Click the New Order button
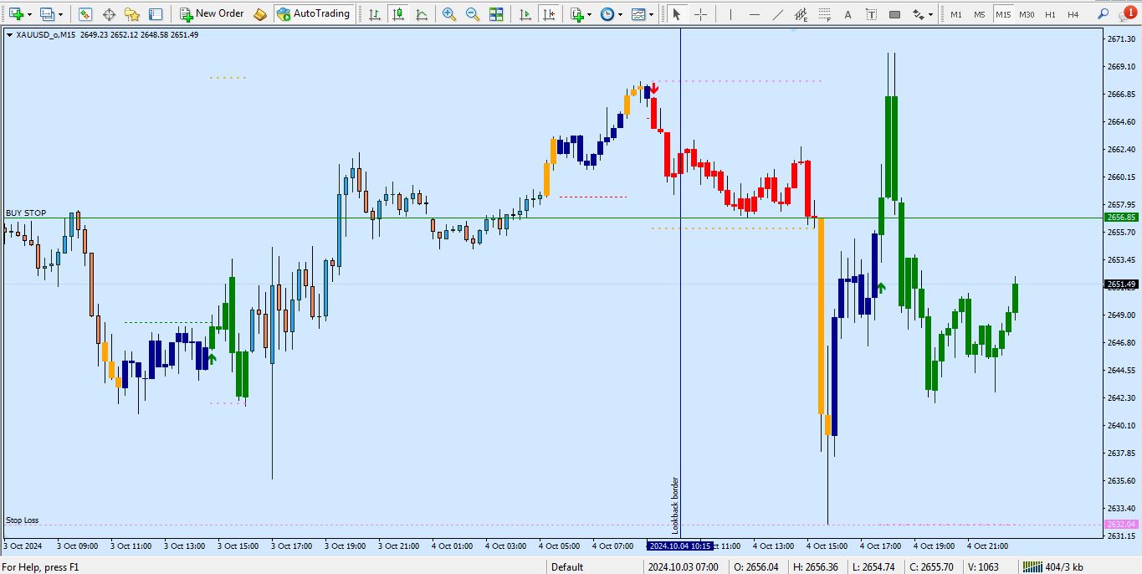 [x=212, y=13]
